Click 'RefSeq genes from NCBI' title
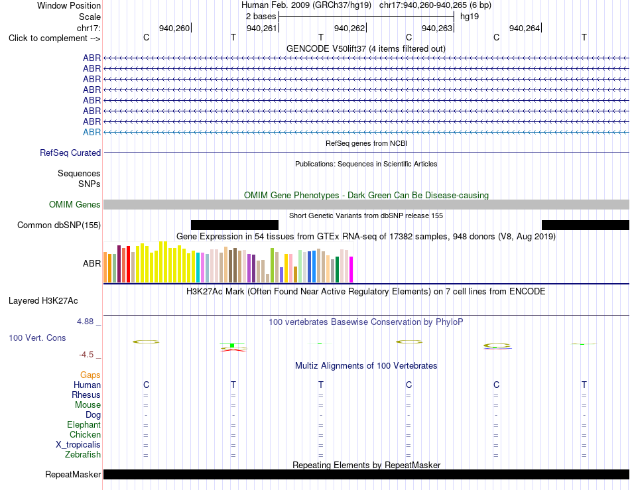The height and width of the screenshot is (490, 630). (366, 143)
